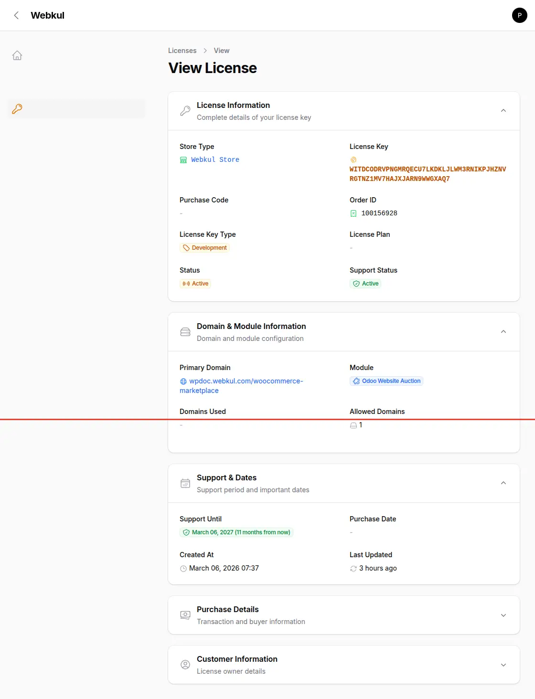Click the Odoo Website Auction module badge

pyautogui.click(x=386, y=381)
